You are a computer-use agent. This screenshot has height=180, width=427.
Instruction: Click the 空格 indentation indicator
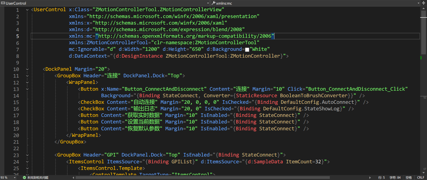(x=408, y=178)
